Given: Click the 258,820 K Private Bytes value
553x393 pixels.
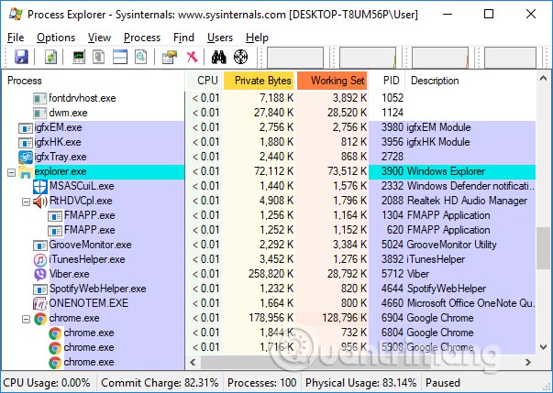Looking at the screenshot, I should [271, 274].
